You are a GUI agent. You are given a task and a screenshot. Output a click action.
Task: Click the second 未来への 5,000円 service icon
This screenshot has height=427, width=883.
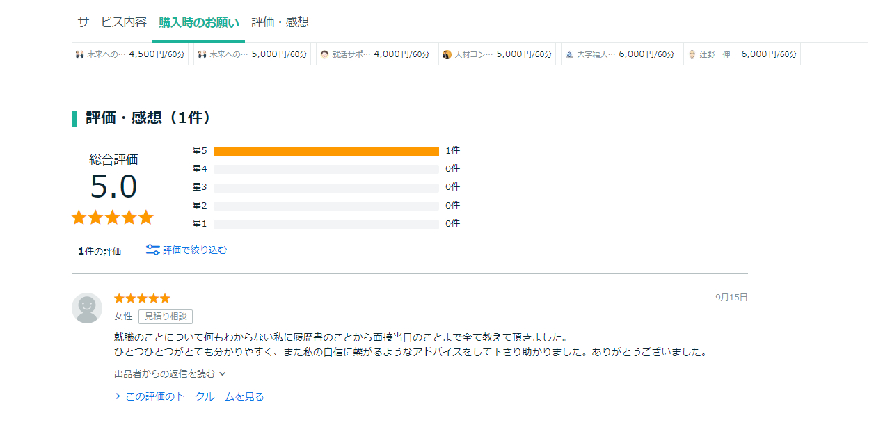202,54
